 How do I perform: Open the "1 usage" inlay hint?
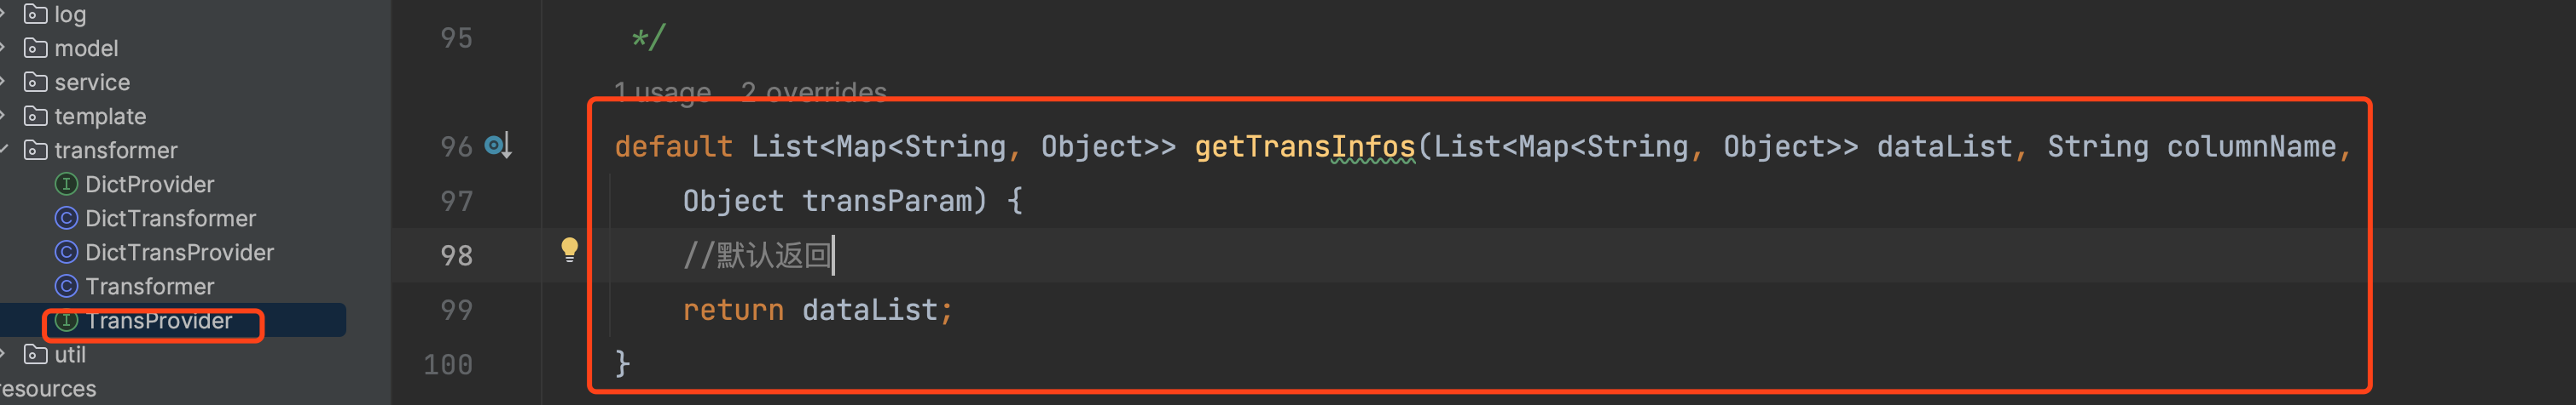662,93
